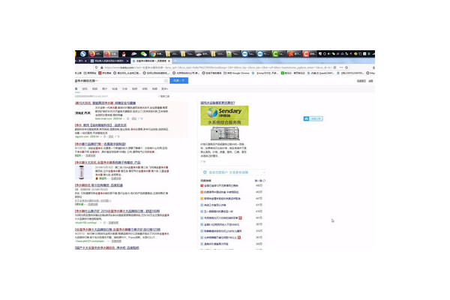
Task: Click the site security padlock icon
Action: click(x=101, y=67)
